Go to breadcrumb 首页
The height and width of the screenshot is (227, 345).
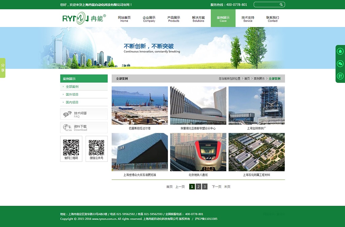247,78
